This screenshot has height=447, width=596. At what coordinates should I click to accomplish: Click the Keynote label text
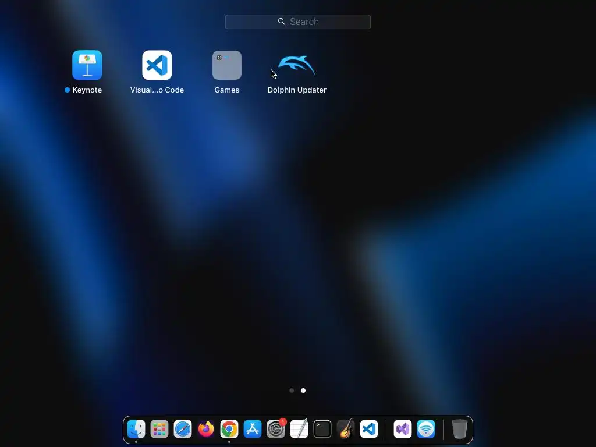[87, 90]
